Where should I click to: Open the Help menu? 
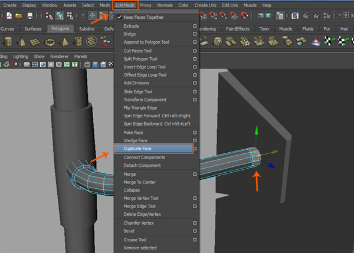pyautogui.click(x=267, y=5)
